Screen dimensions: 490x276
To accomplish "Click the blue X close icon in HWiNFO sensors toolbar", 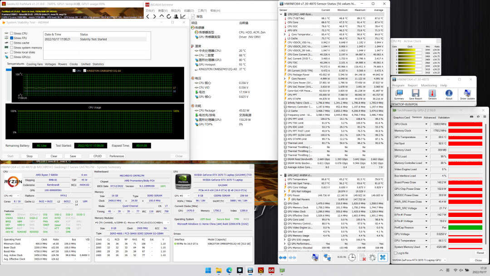I will click(x=383, y=257).
